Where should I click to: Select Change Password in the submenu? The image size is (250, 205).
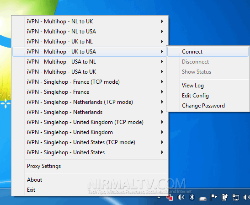208,106
